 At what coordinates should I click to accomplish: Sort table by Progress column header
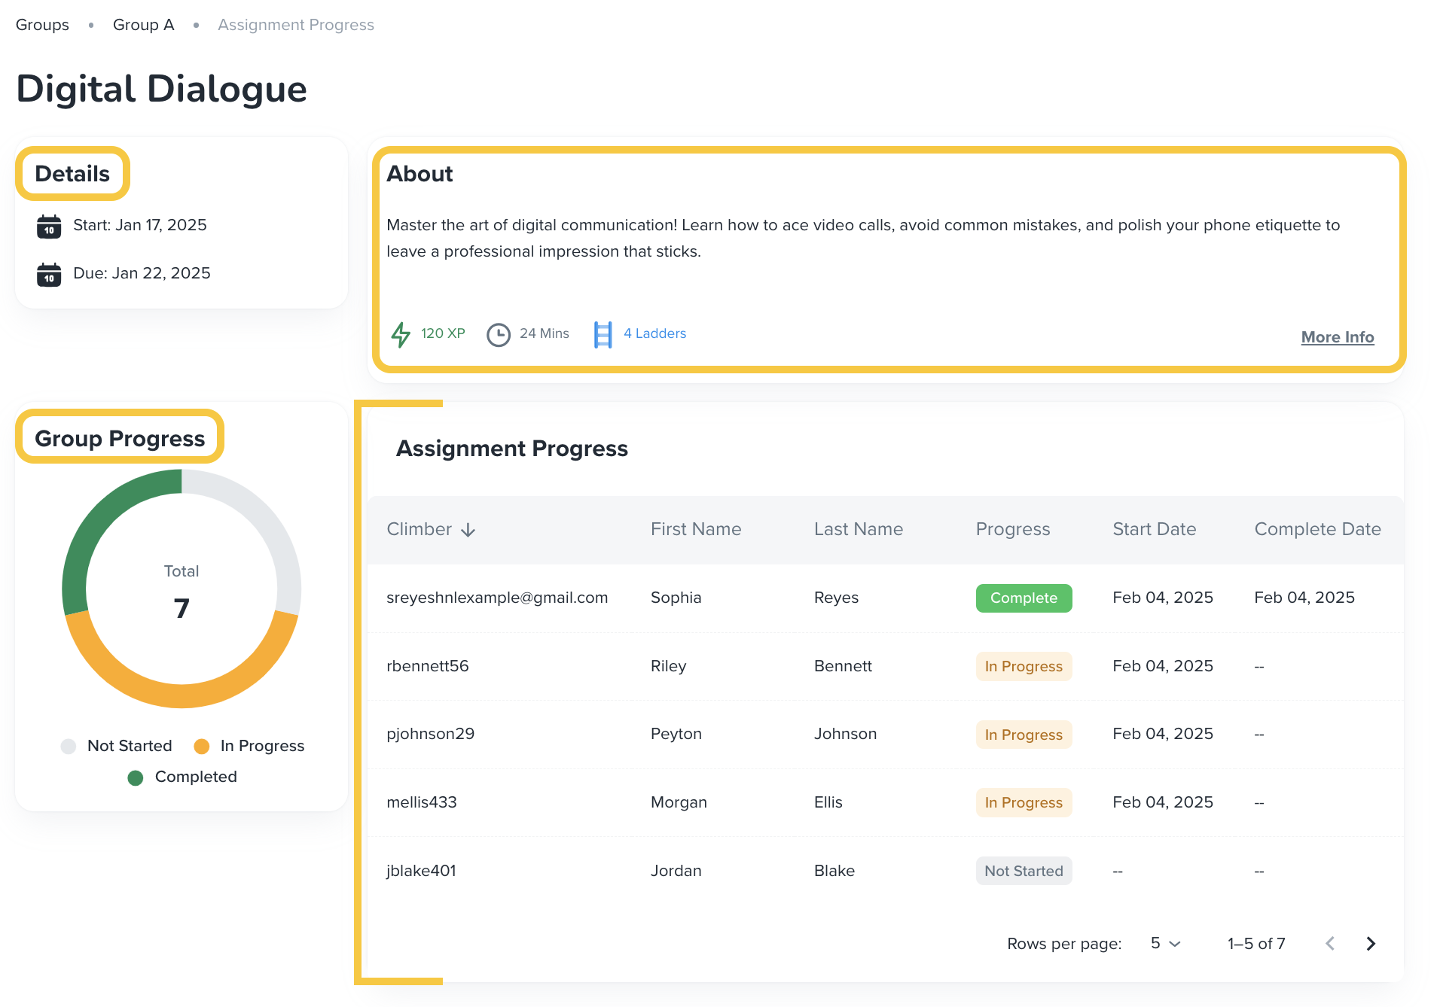tap(1012, 530)
